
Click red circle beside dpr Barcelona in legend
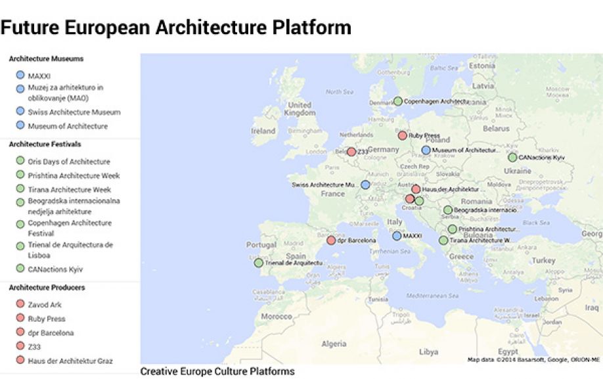[20, 332]
